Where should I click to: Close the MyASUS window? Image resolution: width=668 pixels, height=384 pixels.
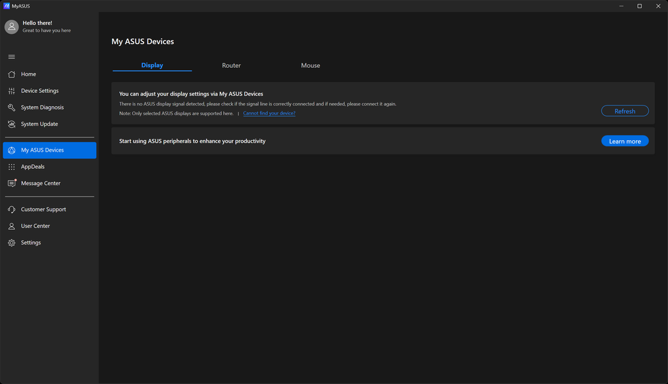tap(658, 6)
